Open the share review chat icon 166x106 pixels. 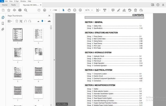pos(153,5)
